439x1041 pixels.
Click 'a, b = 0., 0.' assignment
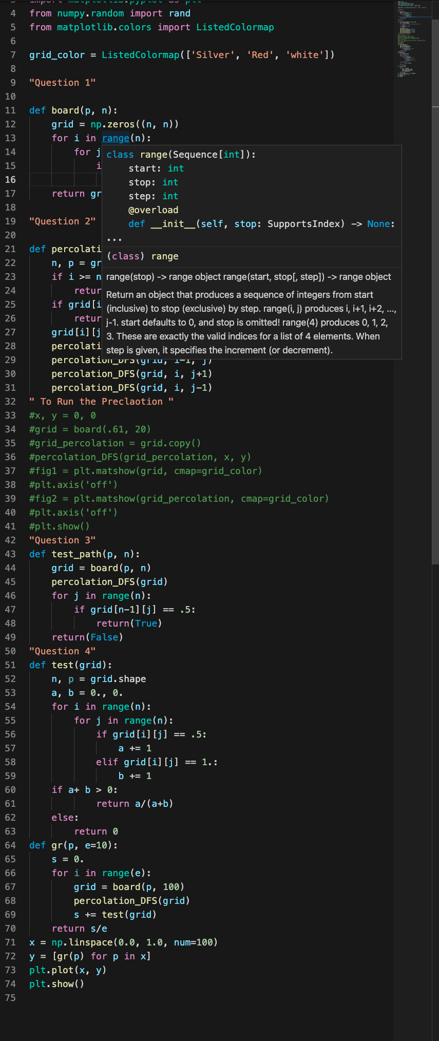87,693
